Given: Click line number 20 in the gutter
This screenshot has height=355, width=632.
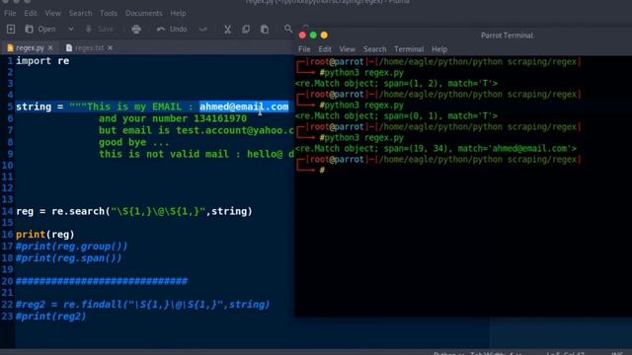Looking at the screenshot, I should tap(7, 281).
